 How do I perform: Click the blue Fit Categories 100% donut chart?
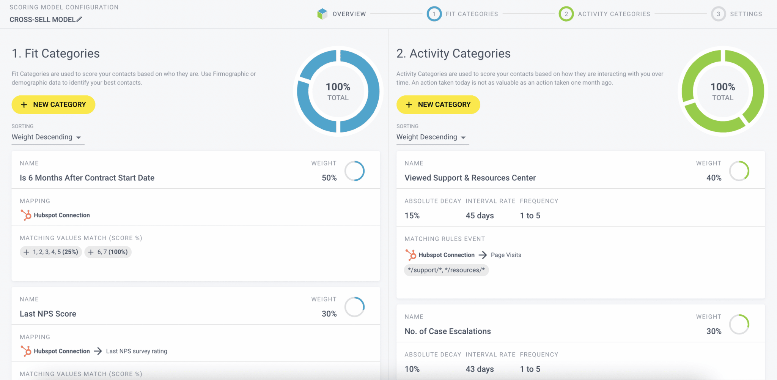coord(338,91)
